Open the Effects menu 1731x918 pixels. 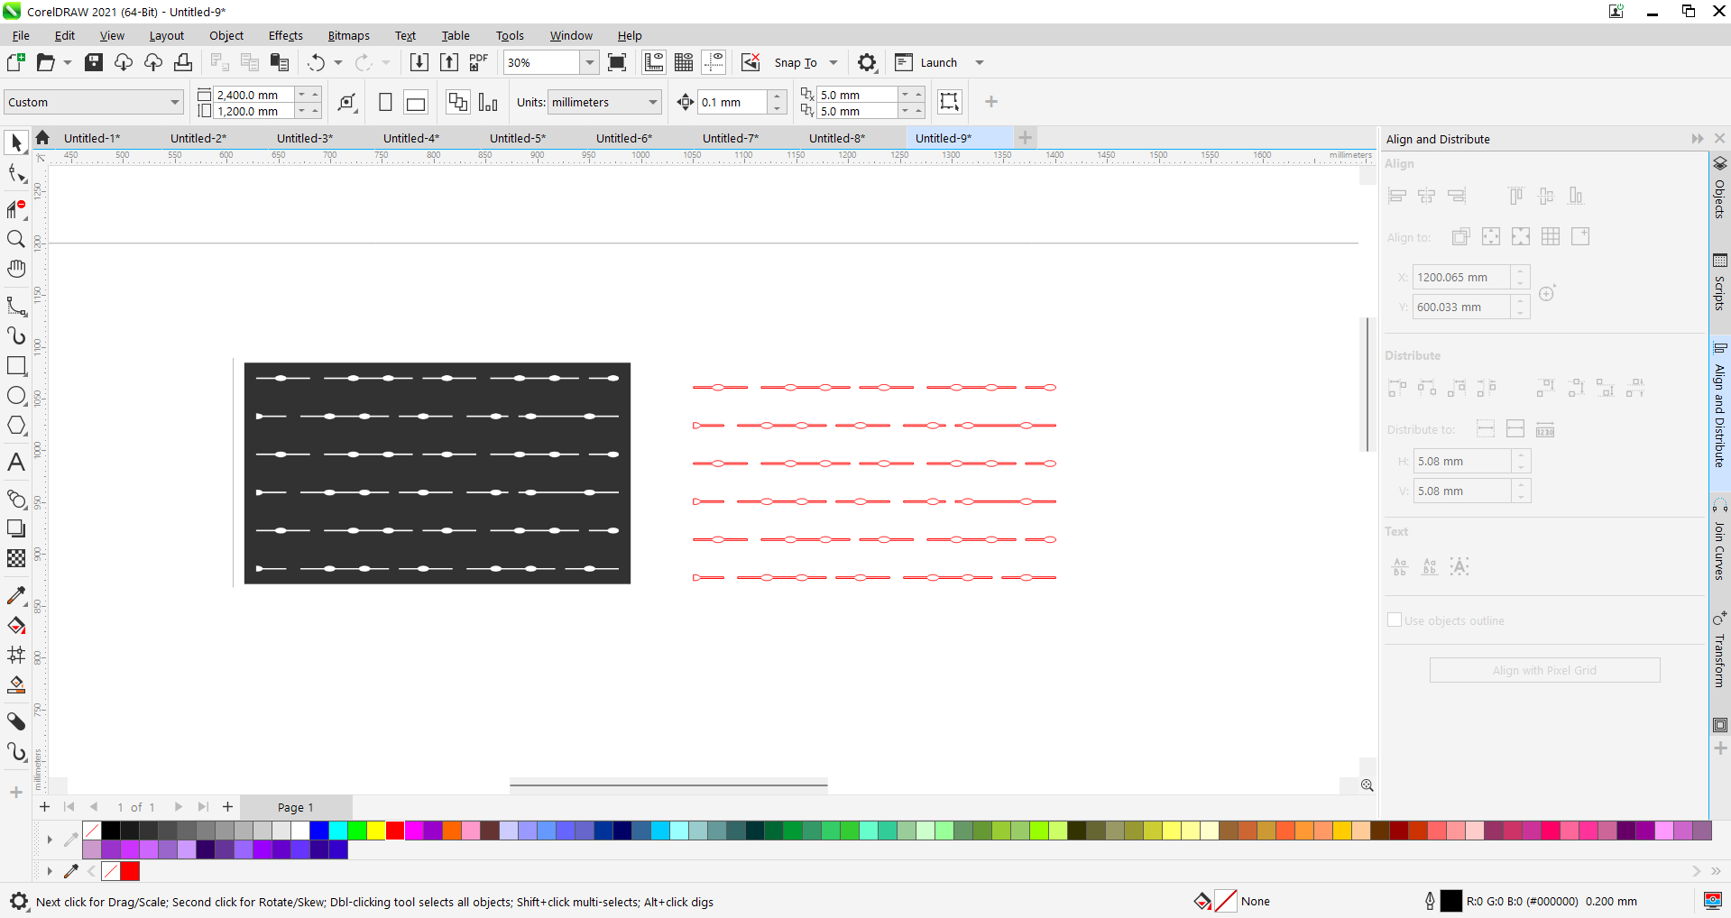(286, 36)
